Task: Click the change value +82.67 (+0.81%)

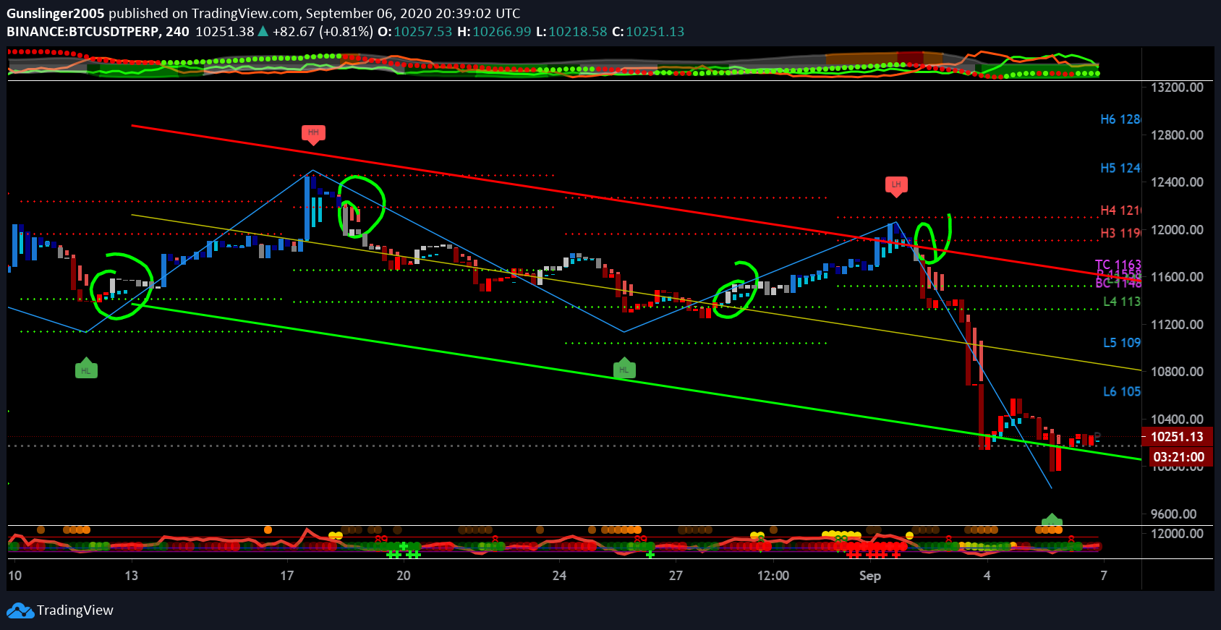Action: point(323,31)
